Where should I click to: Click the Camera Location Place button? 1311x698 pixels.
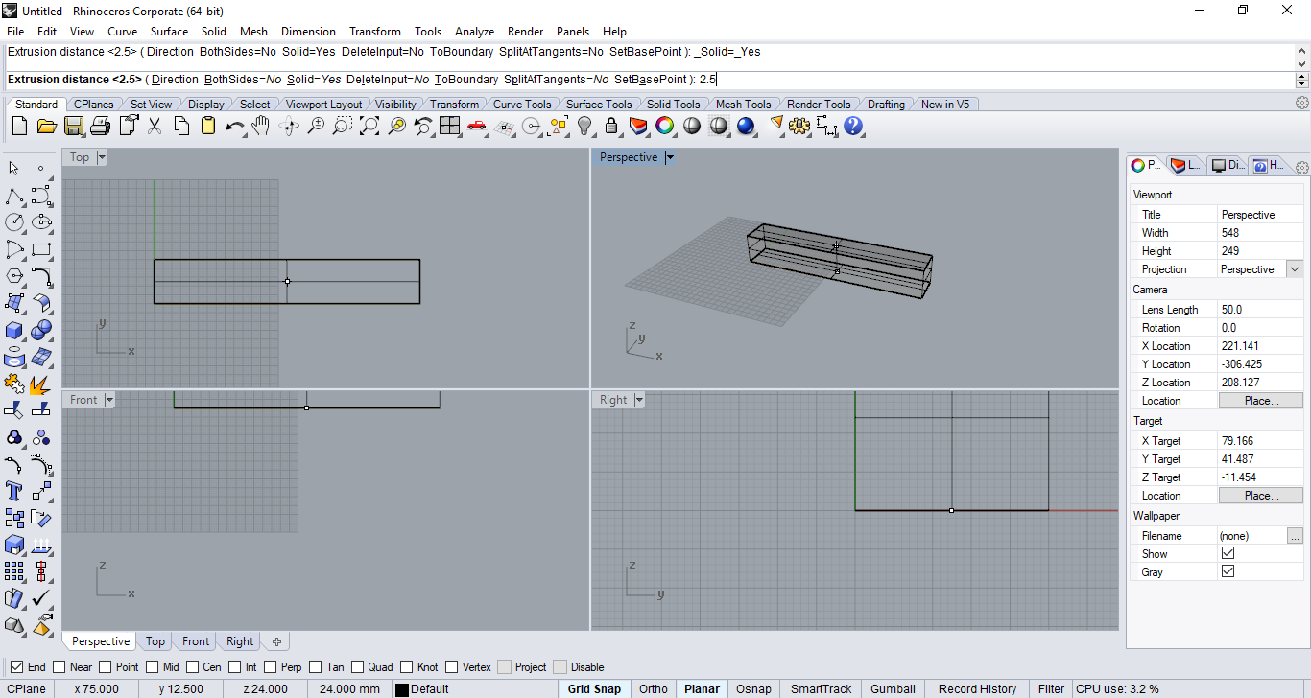[1260, 401]
